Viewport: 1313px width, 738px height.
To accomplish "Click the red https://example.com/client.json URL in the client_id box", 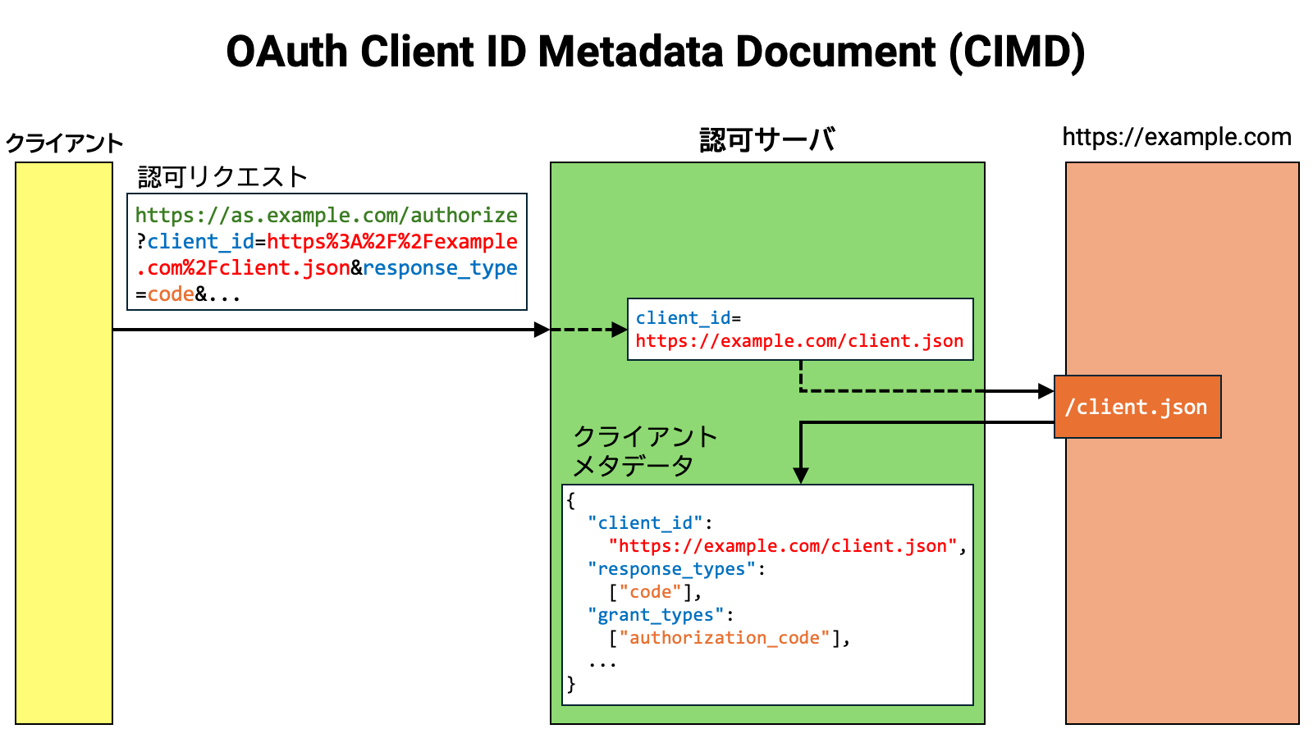I will click(799, 341).
